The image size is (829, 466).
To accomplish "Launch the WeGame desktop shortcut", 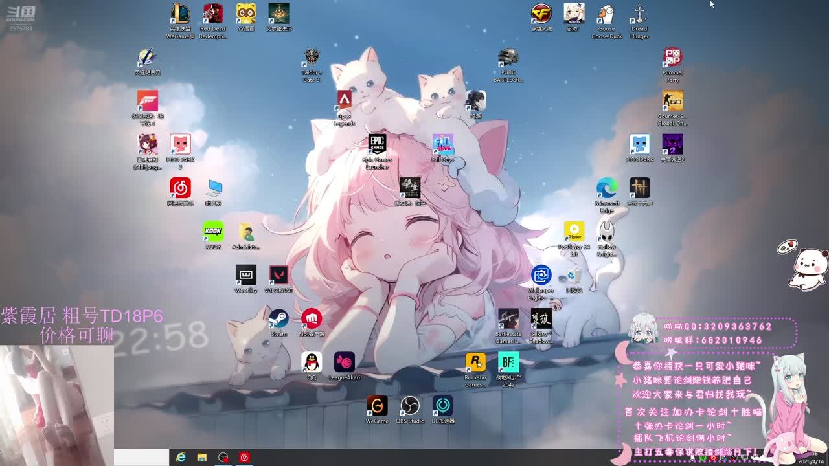I will [x=377, y=410].
